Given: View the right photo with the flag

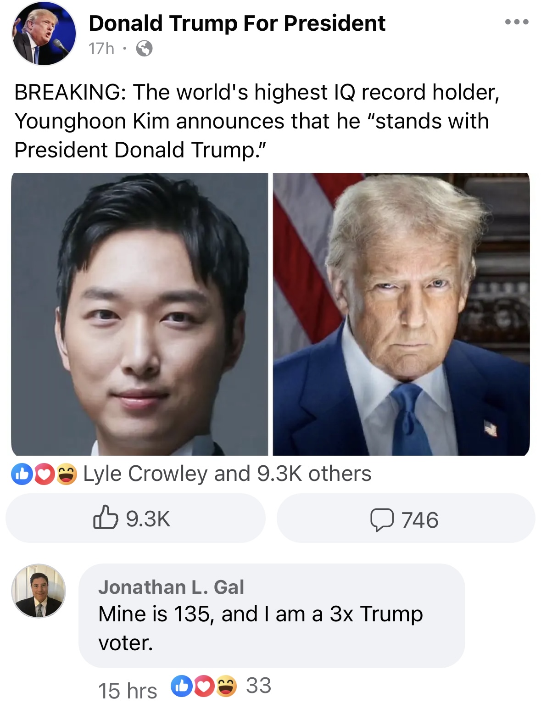Looking at the screenshot, I should click(x=402, y=314).
